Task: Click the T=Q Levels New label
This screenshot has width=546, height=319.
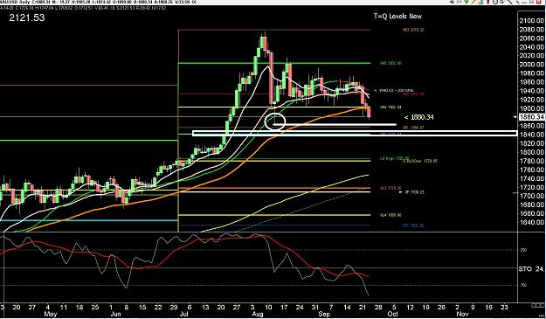Action: pyautogui.click(x=397, y=16)
